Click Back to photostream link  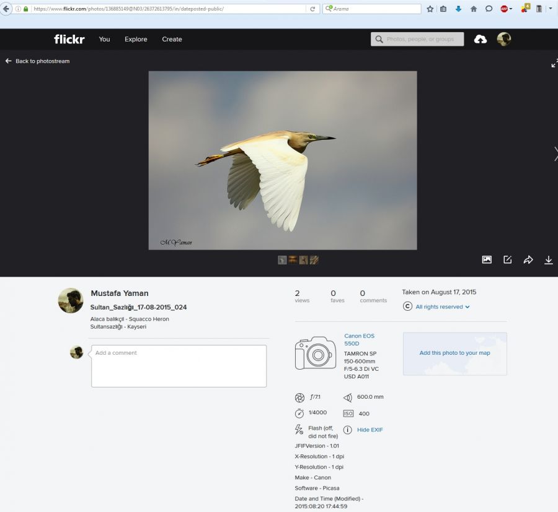[x=38, y=61]
